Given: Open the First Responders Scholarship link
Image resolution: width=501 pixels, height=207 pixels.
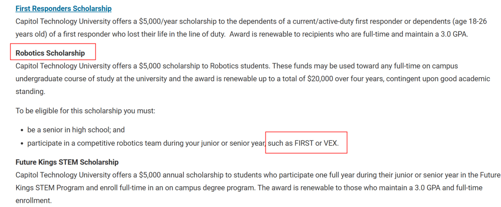Looking at the screenshot, I should point(64,8).
